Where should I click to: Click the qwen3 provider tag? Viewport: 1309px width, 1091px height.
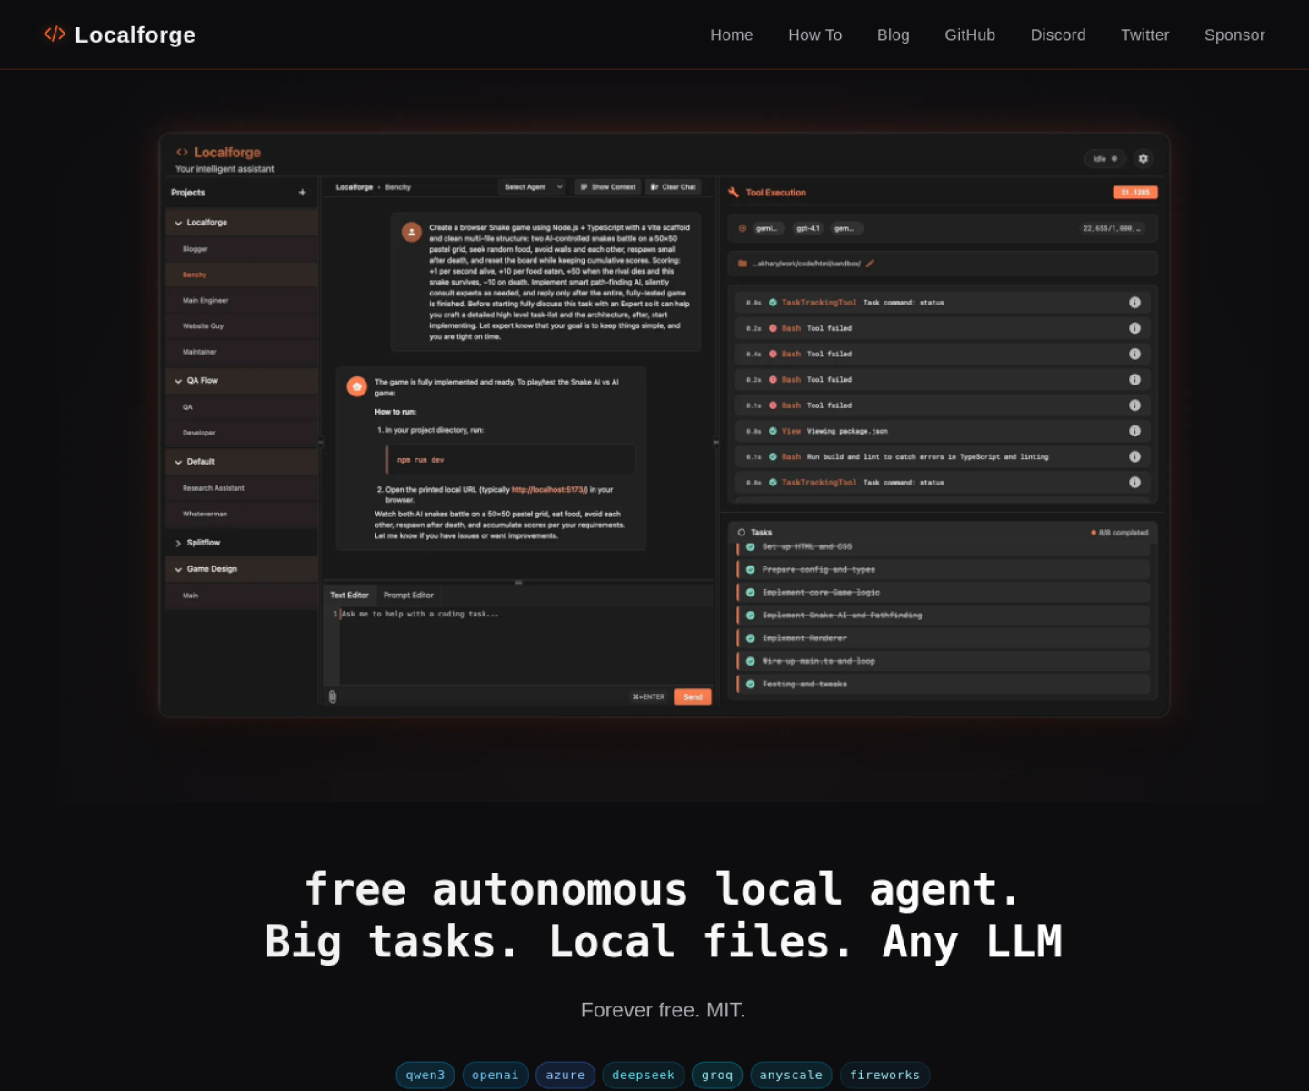(x=425, y=1075)
